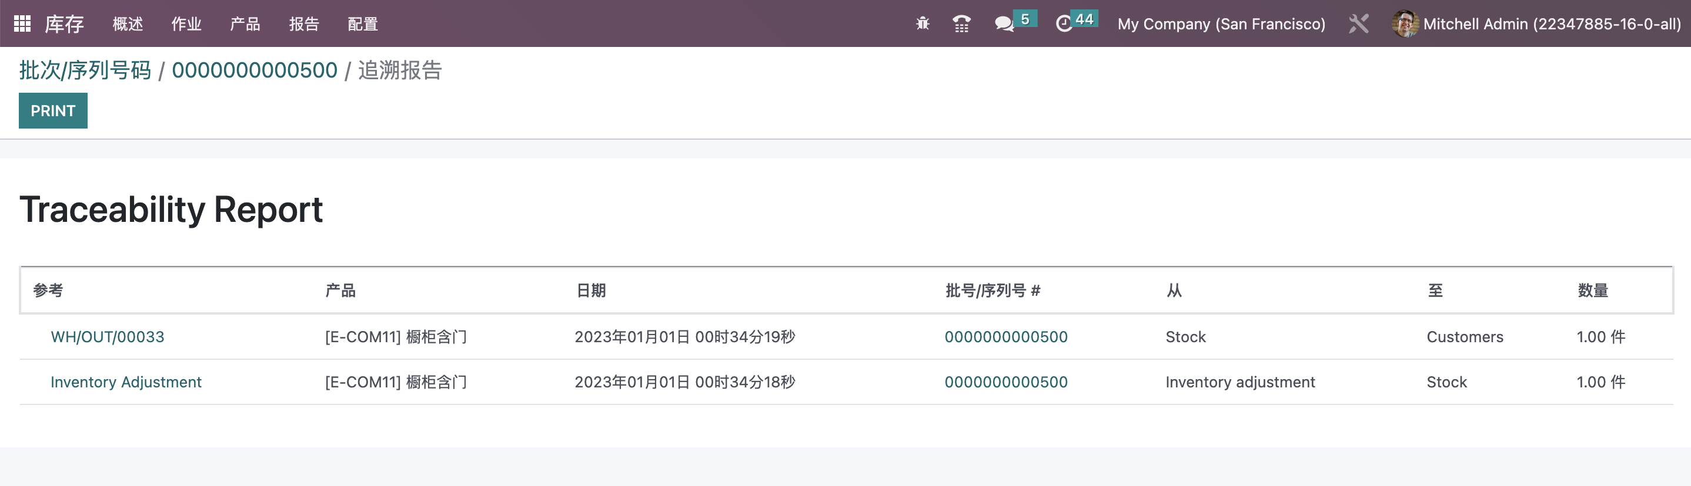Click the activities badge showing 44
This screenshot has width=1691, height=486.
tap(1084, 19)
